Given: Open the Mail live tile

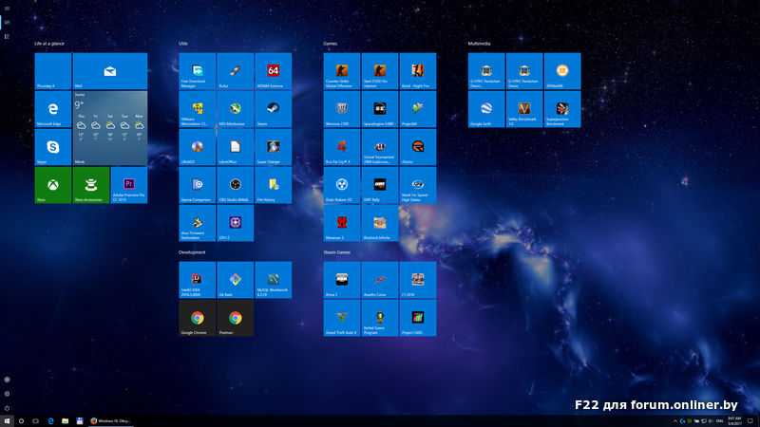Looking at the screenshot, I should tap(110, 71).
